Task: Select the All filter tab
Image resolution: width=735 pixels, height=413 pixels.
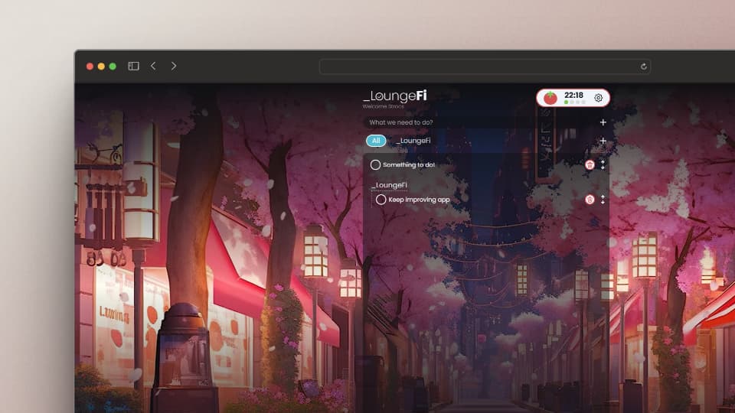Action: [376, 141]
